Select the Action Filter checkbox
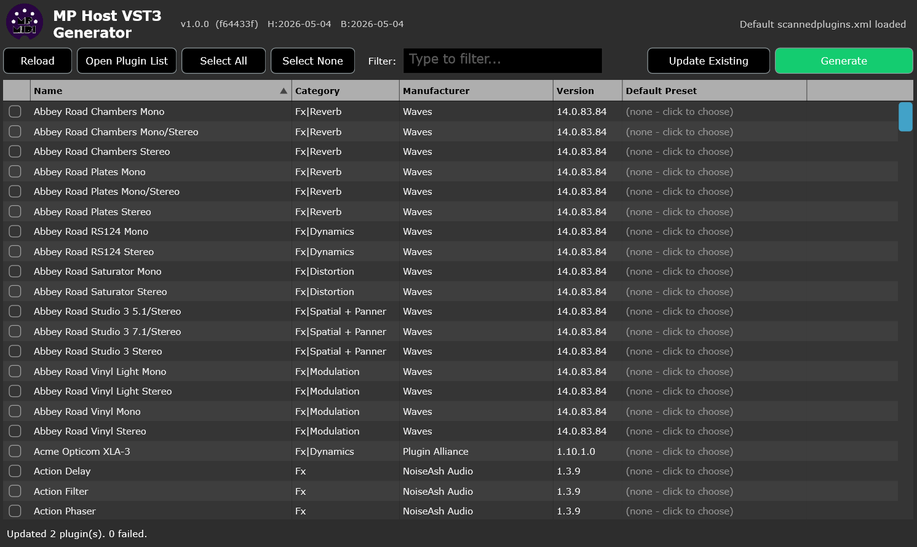Screen dimensions: 917x547 click(15, 491)
